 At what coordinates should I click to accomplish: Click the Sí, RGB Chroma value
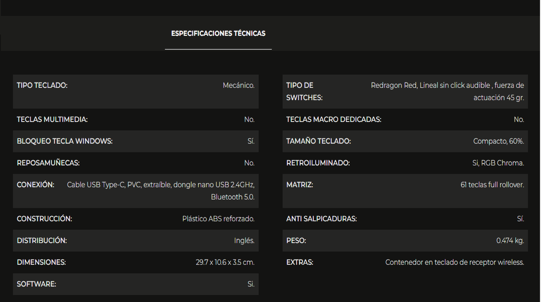[x=498, y=163]
